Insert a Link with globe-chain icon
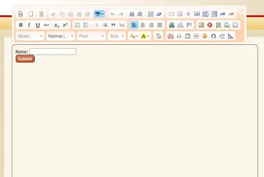The width and height of the screenshot is (264, 177). coord(172,25)
